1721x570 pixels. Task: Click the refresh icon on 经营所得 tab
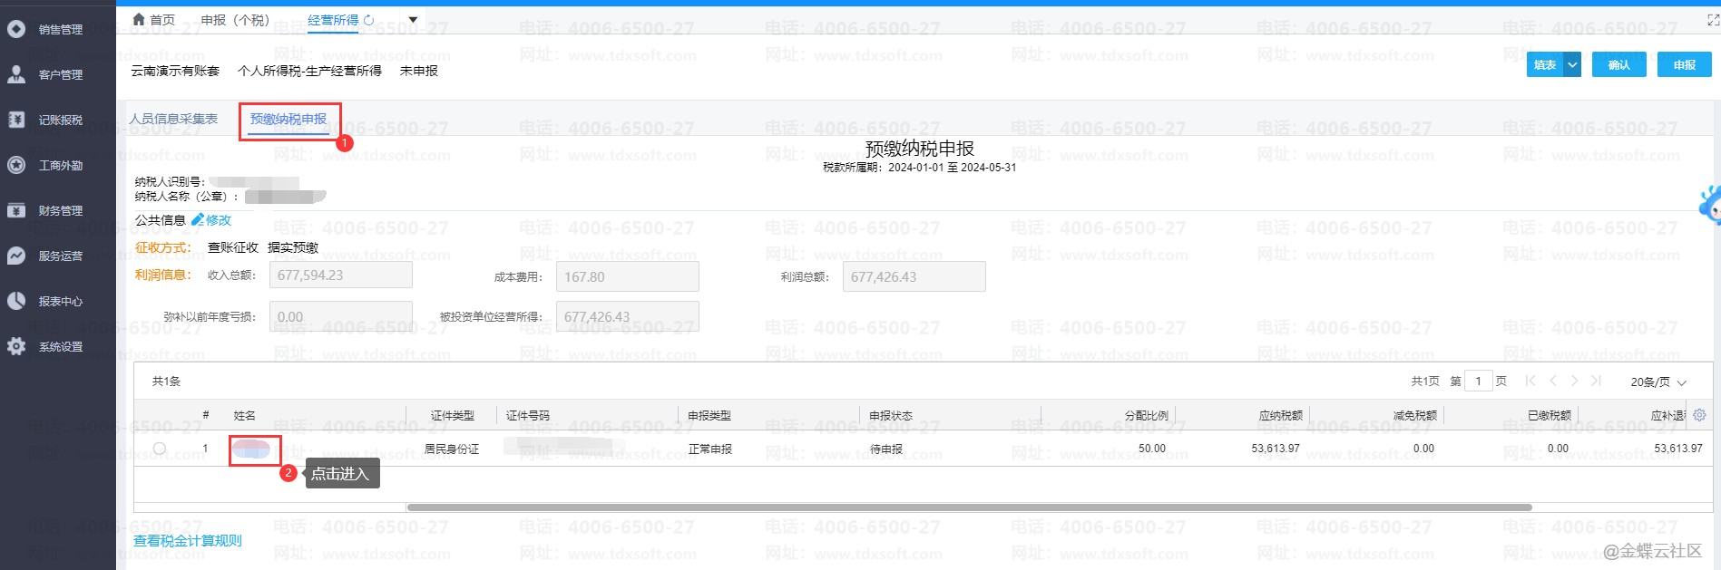click(368, 20)
